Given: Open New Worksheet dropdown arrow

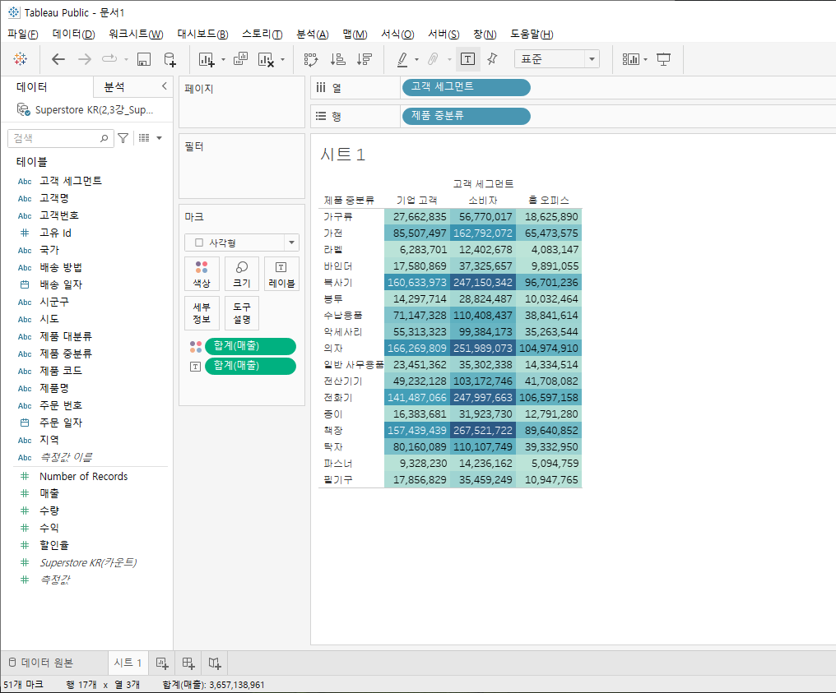Looking at the screenshot, I should pos(223,60).
